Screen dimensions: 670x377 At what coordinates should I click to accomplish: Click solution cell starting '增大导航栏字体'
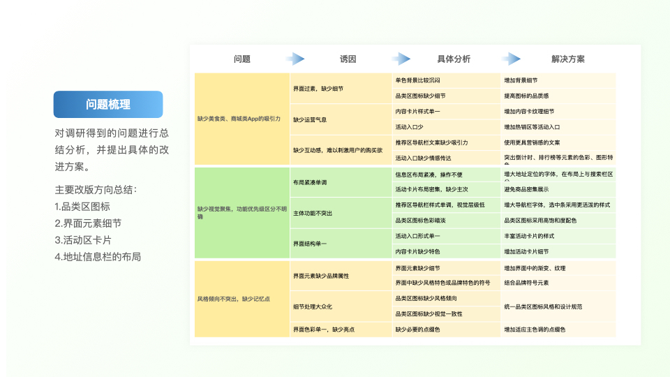click(x=558, y=205)
